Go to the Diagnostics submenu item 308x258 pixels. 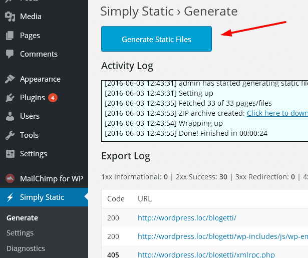pos(26,248)
